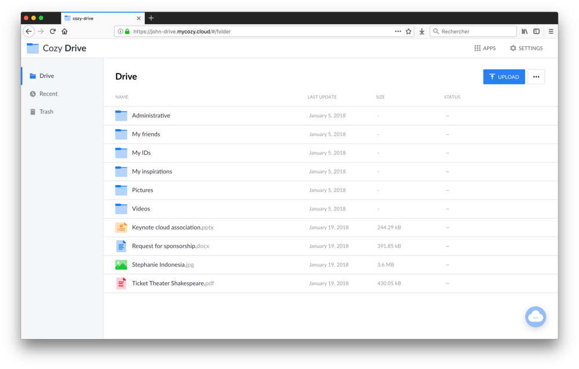The image size is (579, 369).
Task: Open Trash in the sidebar
Action: coord(46,112)
